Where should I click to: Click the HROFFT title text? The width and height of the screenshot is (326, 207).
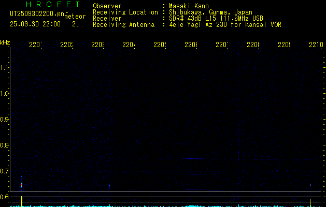[53, 4]
